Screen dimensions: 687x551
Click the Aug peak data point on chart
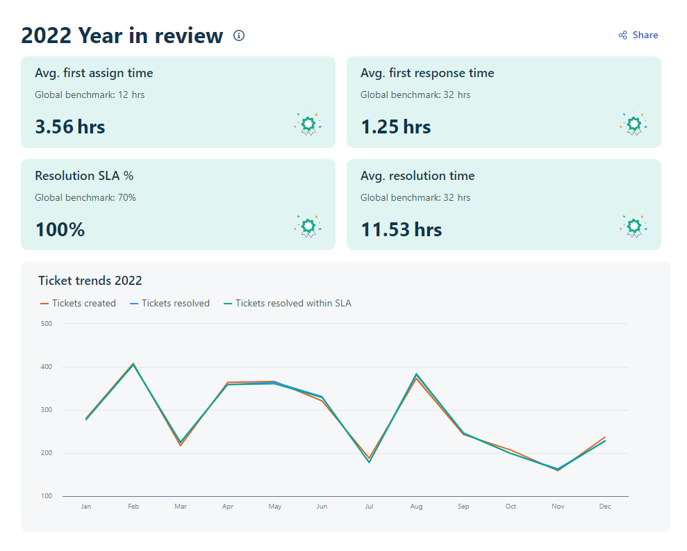[416, 375]
